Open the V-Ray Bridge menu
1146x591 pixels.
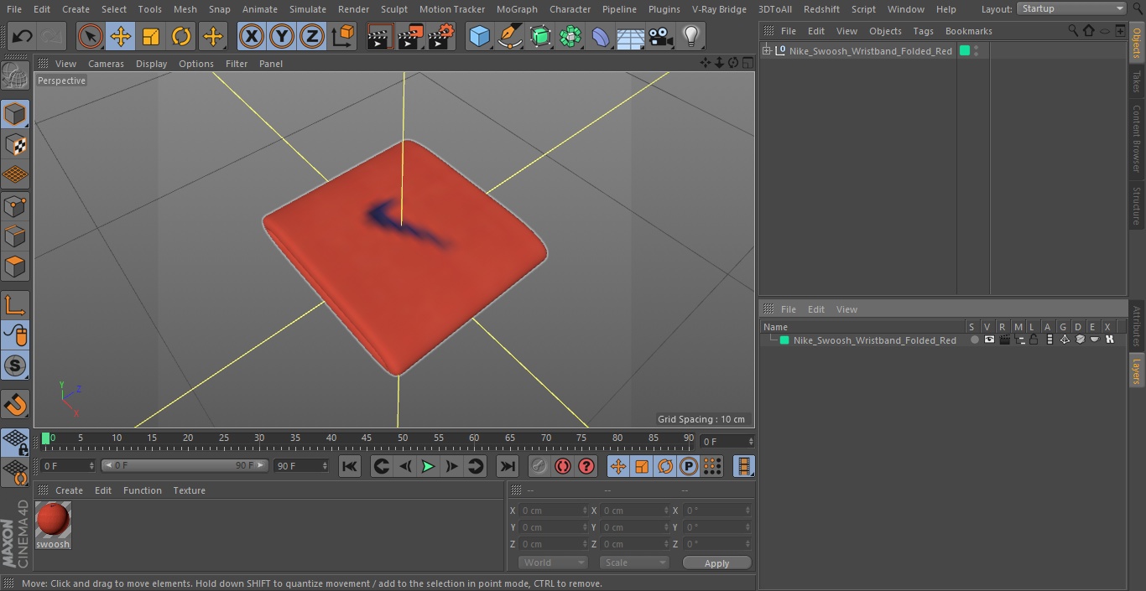click(719, 9)
